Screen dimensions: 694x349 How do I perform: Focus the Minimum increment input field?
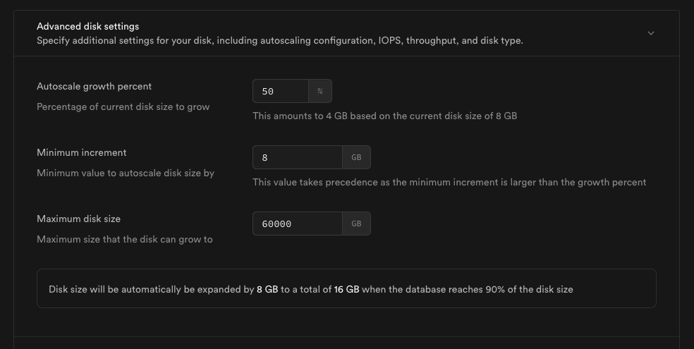point(298,157)
